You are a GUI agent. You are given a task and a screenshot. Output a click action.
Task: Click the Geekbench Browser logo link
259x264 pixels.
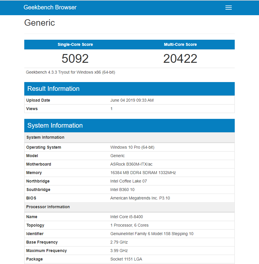click(50, 7)
